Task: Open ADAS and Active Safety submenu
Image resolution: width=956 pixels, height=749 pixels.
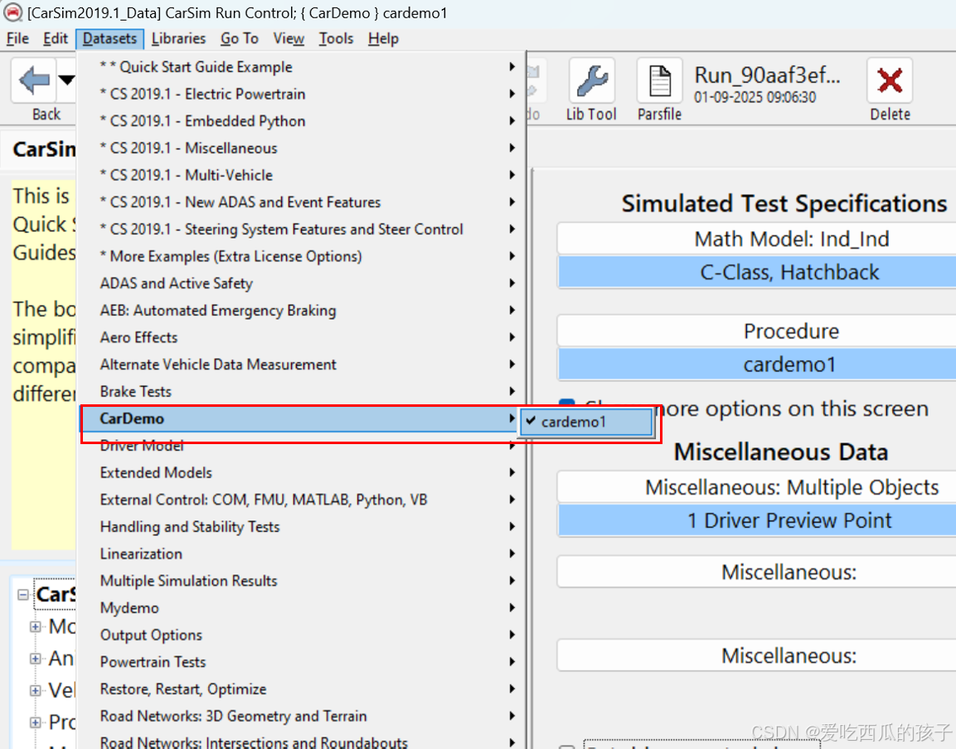Action: (x=300, y=283)
